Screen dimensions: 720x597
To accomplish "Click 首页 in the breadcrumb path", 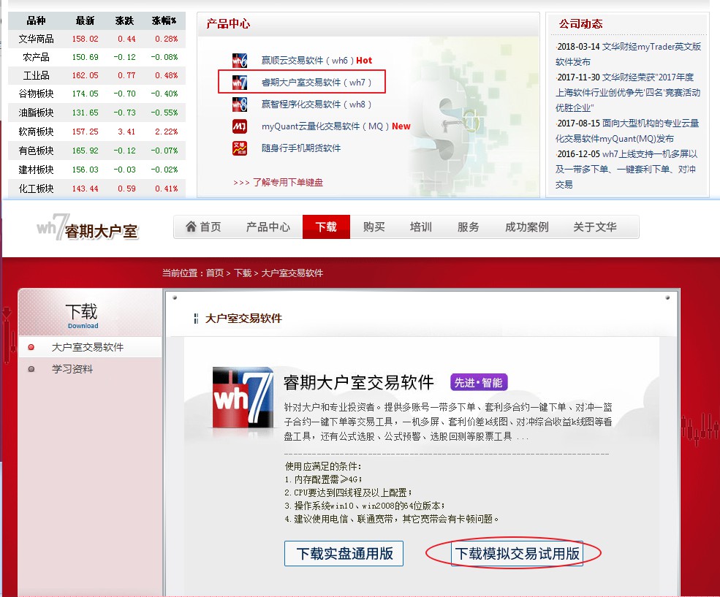I will (214, 273).
